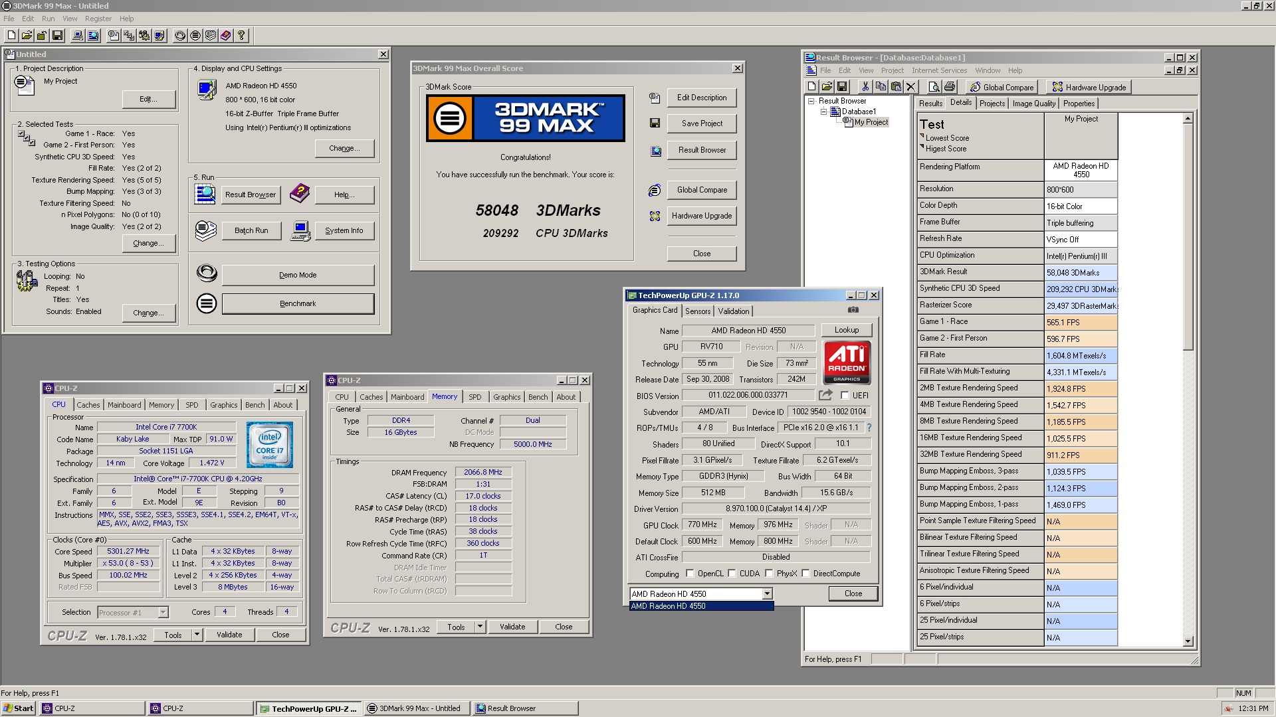Open Tools dropdown arrow in CPU-Z CPU window
Screen dimensions: 1276x717
point(197,635)
